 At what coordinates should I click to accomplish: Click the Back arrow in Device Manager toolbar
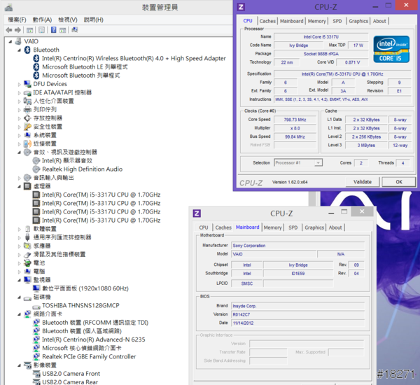[10, 31]
